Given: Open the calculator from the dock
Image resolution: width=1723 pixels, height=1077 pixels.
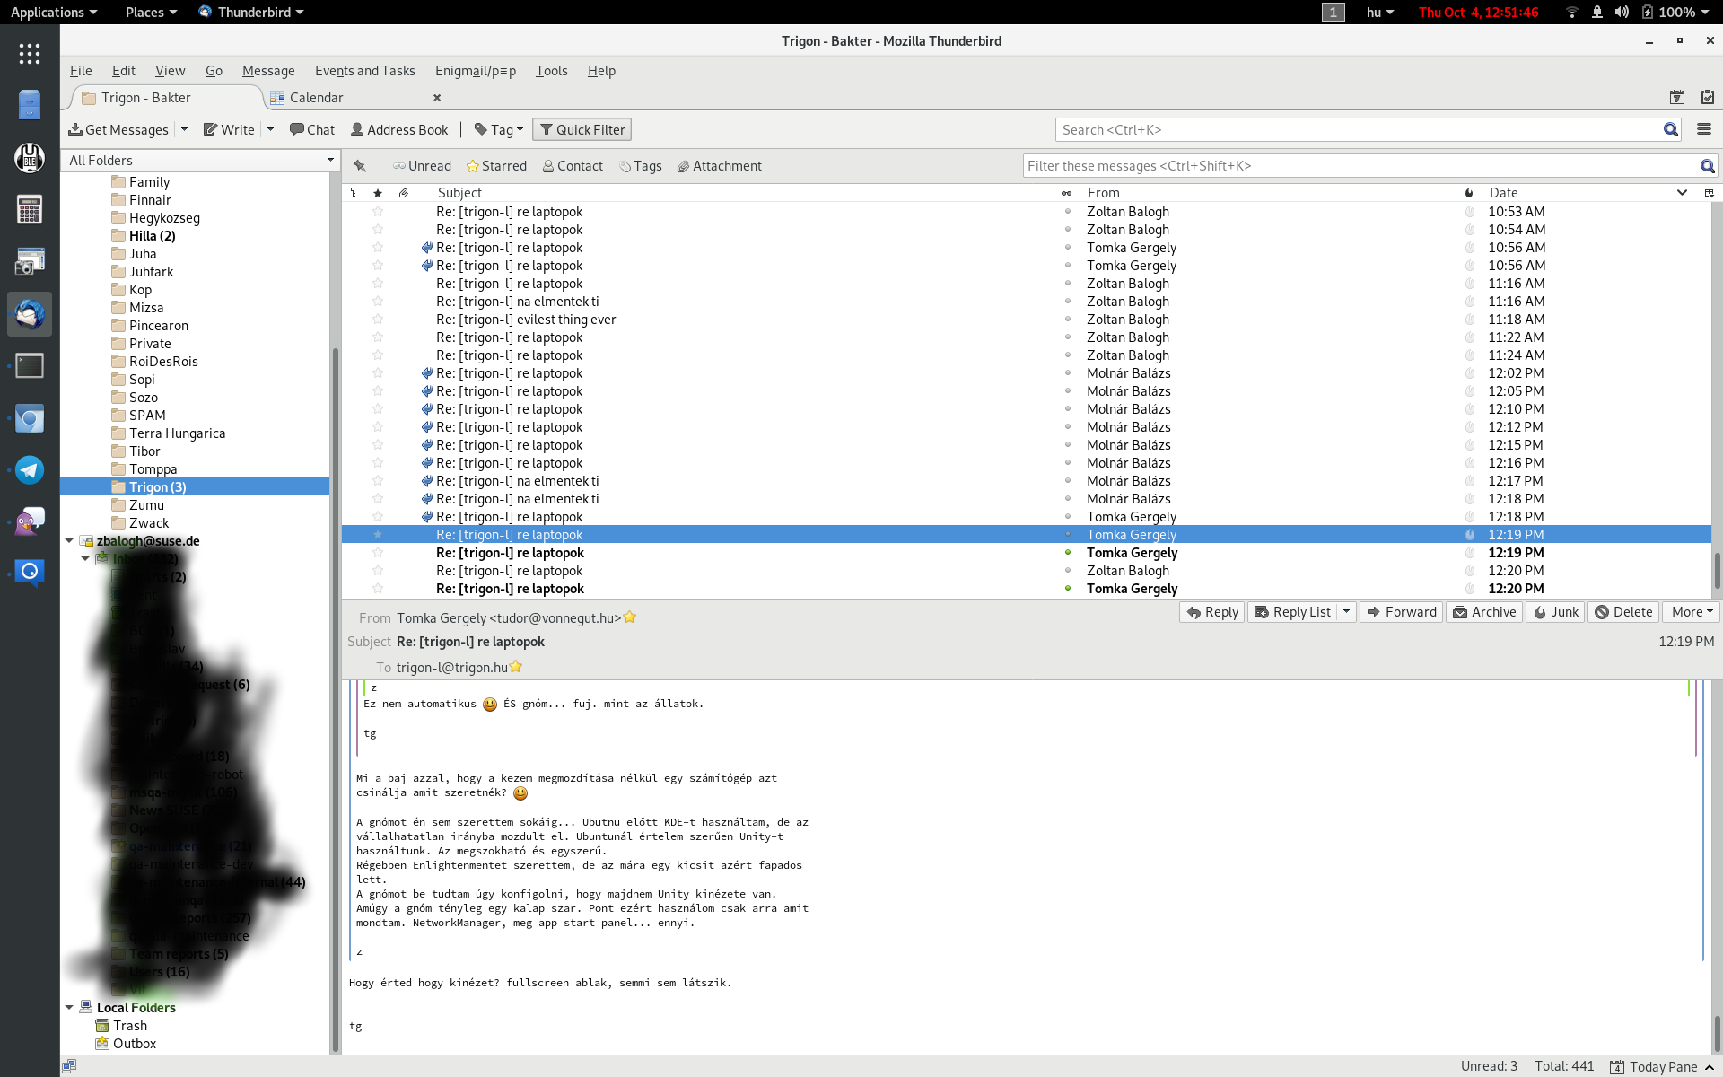Looking at the screenshot, I should (x=30, y=210).
